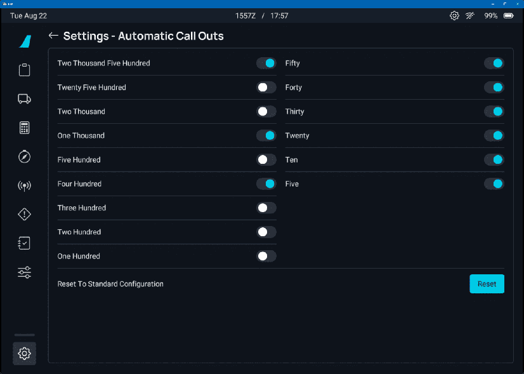Open the checklist icon in sidebar
Image resolution: width=524 pixels, height=374 pixels.
tap(24, 243)
